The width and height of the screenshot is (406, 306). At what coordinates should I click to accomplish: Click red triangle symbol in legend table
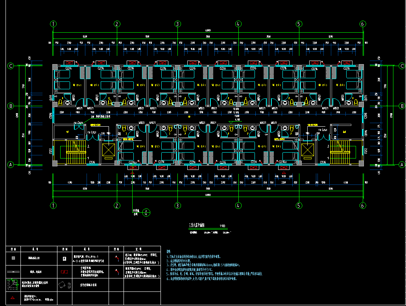click(12, 299)
